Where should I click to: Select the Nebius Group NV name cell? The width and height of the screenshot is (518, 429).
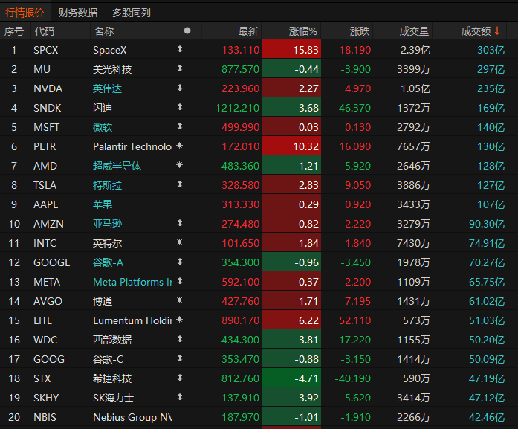tap(133, 417)
